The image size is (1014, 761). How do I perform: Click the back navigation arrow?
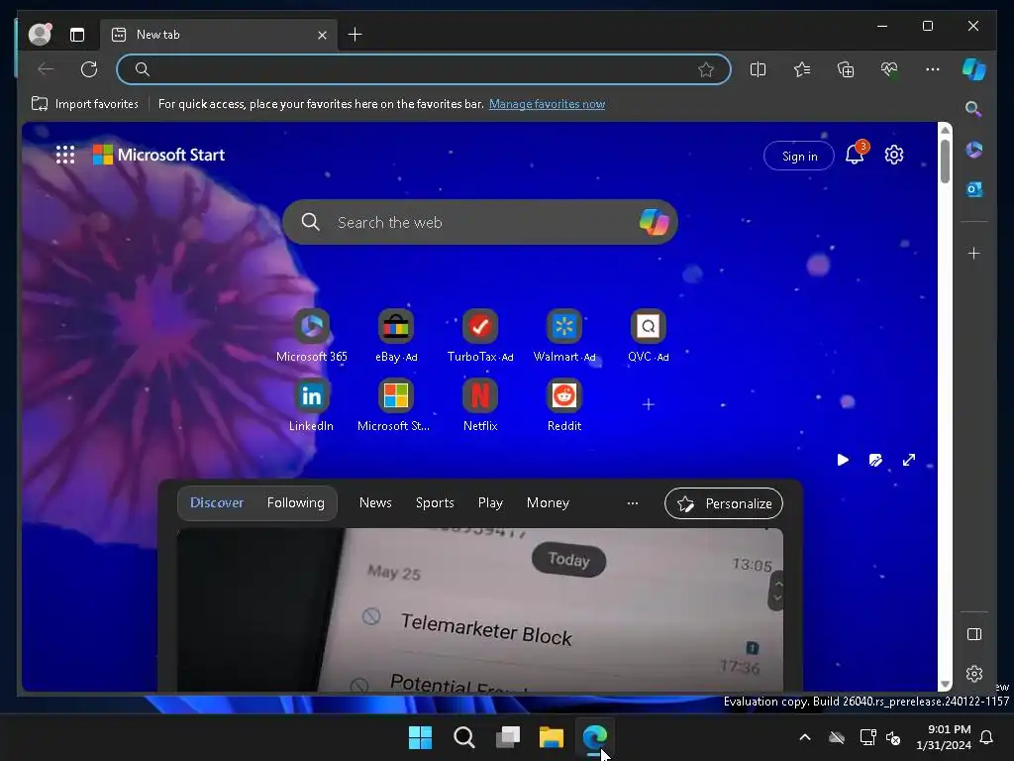46,69
